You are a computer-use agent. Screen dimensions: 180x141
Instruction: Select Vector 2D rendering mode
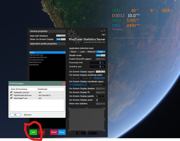(75, 78)
